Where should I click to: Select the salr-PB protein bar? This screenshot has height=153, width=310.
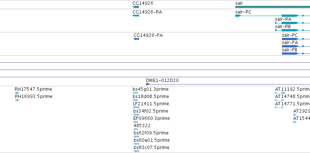pos(290,54)
